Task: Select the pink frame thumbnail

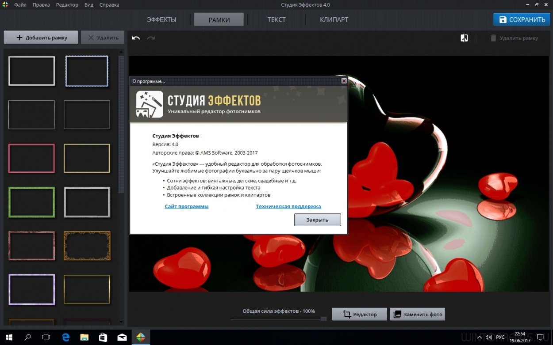Action: [x=31, y=158]
